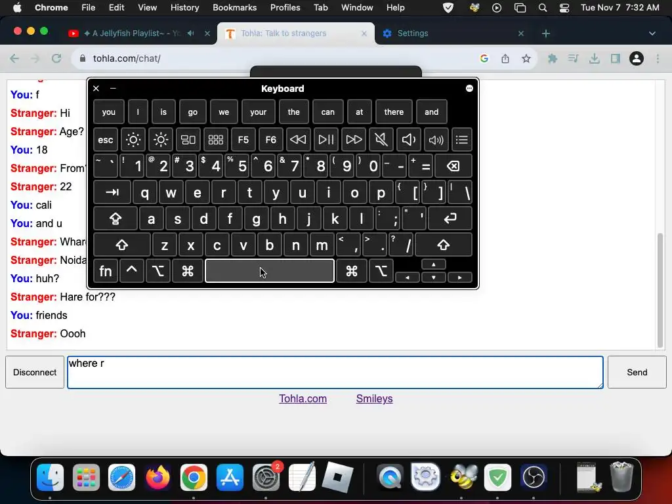Click the address bar URL
This screenshot has width=672, height=504.
pos(127,58)
